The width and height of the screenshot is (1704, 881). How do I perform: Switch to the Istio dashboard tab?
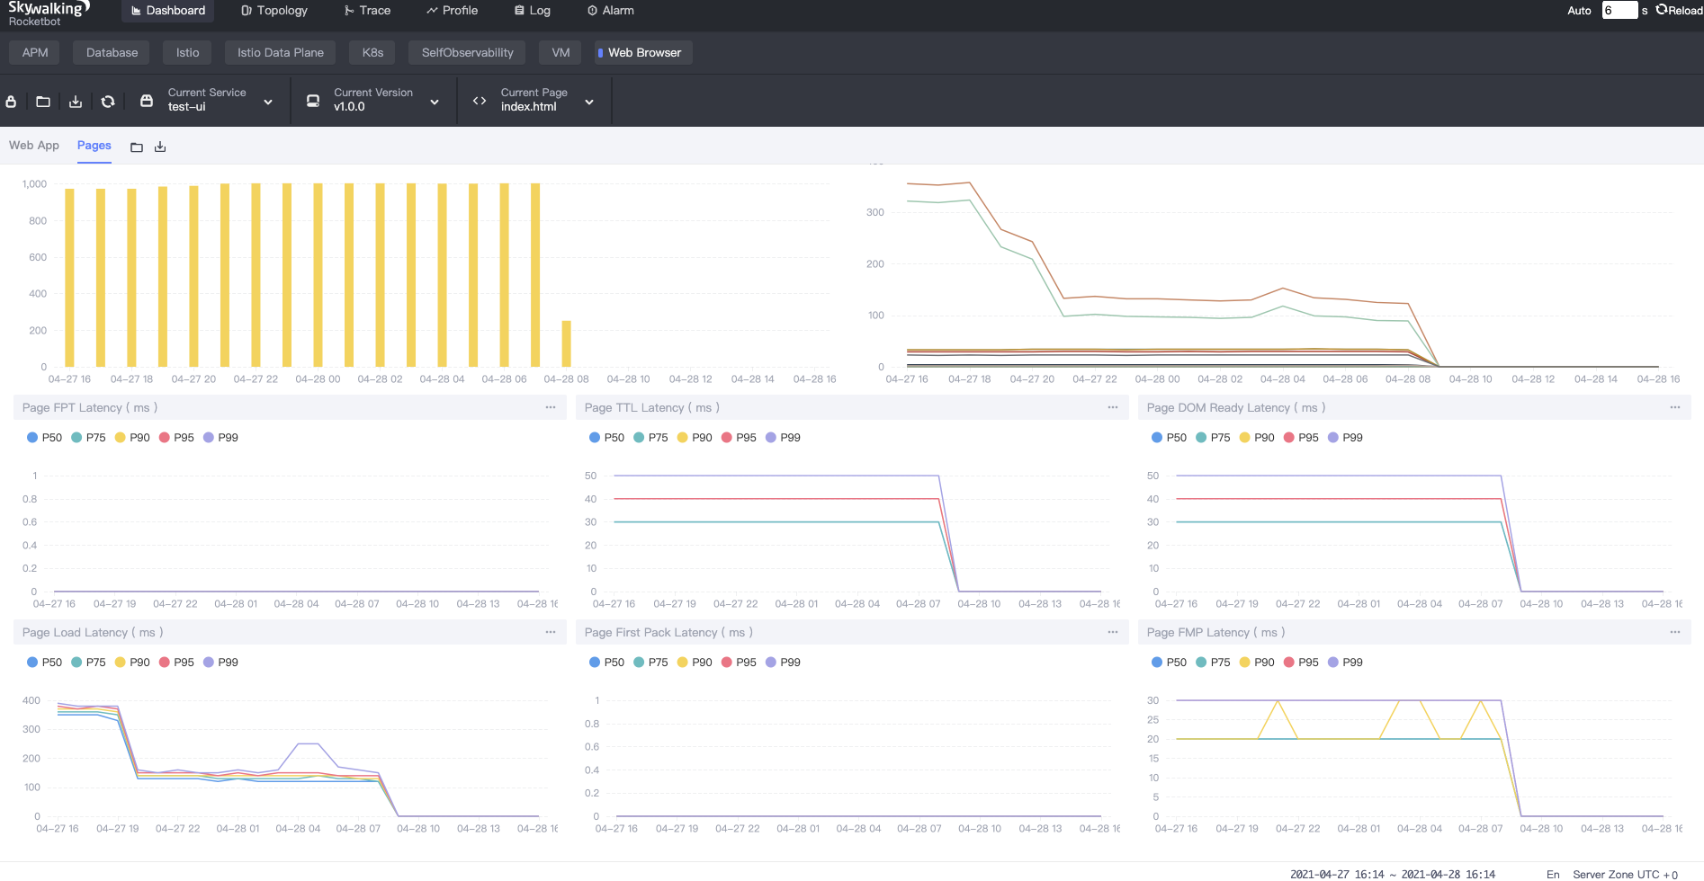pos(188,53)
